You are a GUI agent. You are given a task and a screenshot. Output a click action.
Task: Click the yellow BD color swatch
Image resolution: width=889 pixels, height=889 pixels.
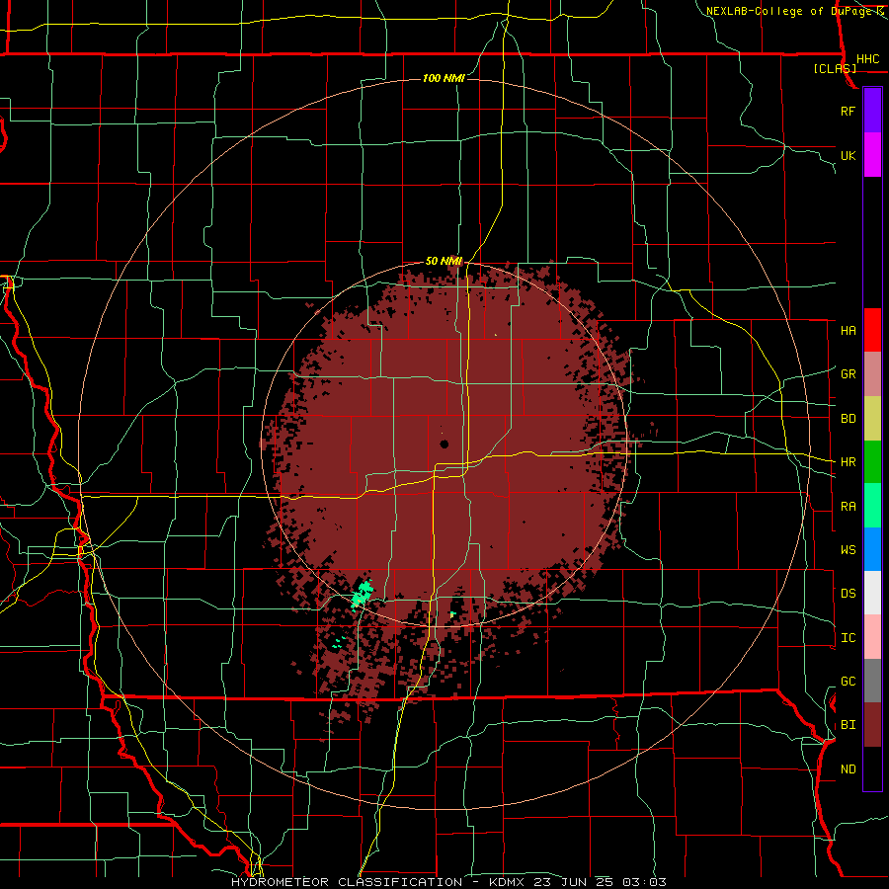pos(872,418)
